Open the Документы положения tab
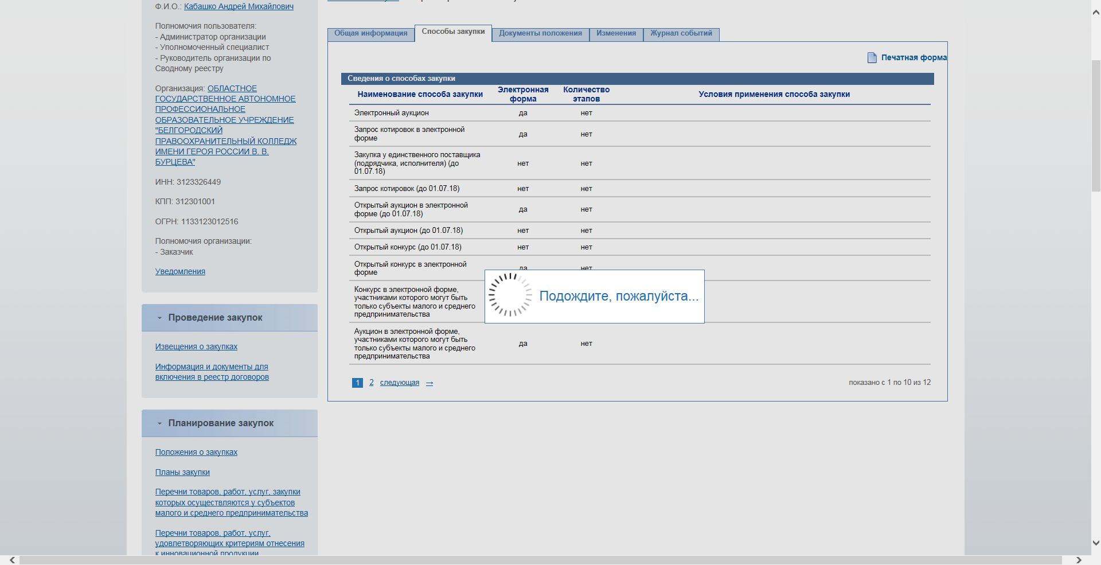 [x=540, y=34]
